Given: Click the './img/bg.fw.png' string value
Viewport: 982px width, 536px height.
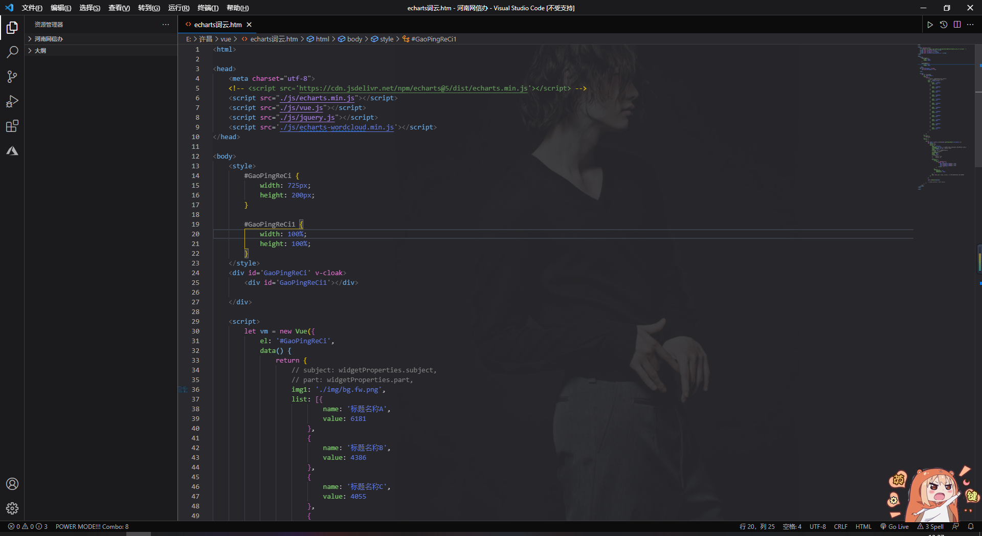Looking at the screenshot, I should [x=349, y=390].
